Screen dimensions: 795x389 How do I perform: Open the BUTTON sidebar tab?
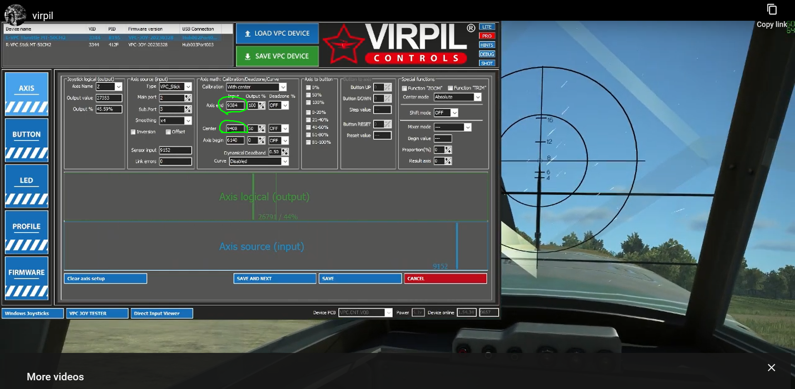tap(27, 140)
